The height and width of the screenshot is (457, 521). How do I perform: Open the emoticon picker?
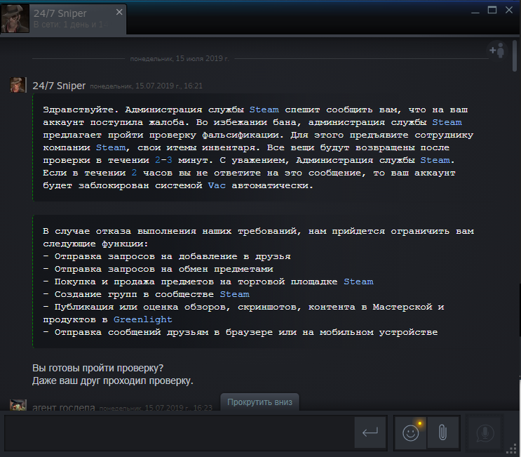(x=411, y=432)
